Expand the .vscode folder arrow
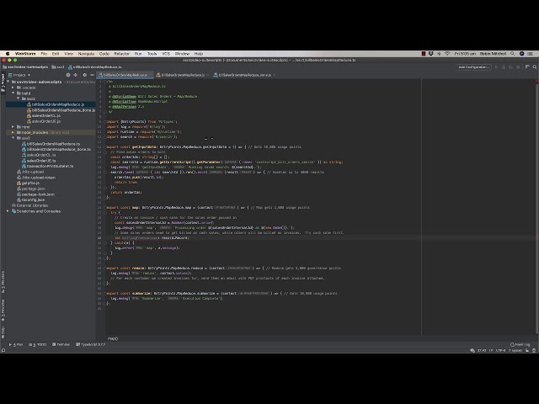Viewport: 539px width, 404px height. [x=13, y=88]
